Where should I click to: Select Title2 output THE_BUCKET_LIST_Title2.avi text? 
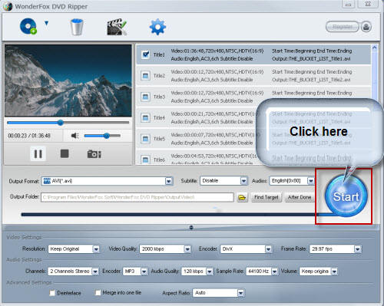point(311,80)
